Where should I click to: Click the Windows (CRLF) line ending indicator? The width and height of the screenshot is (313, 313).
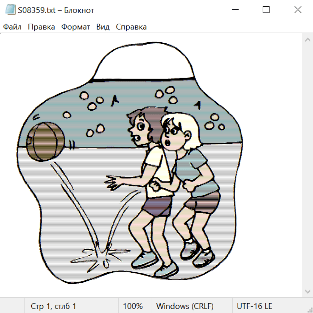[185, 306]
